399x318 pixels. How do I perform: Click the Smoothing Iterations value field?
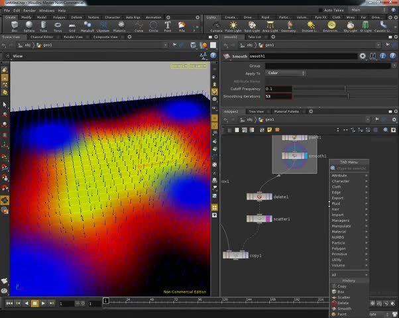(x=278, y=96)
